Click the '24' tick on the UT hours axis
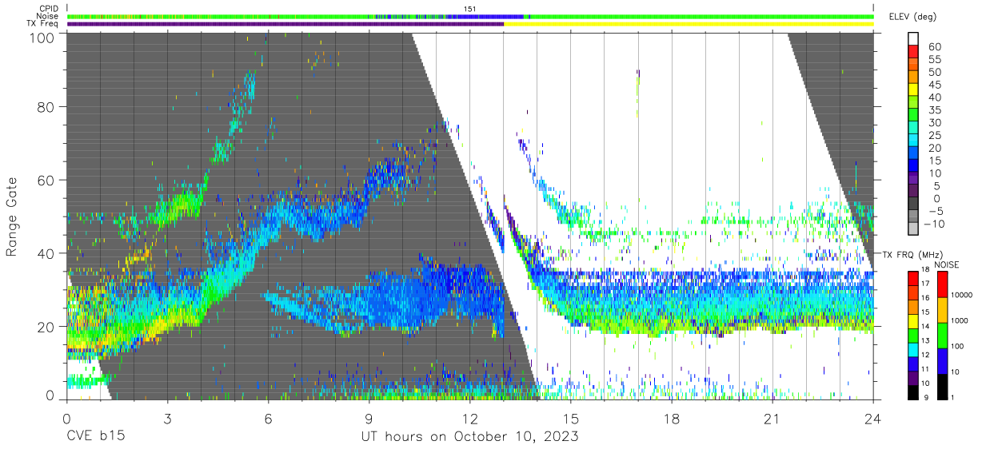This screenshot has width=982, height=453. pyautogui.click(x=873, y=418)
